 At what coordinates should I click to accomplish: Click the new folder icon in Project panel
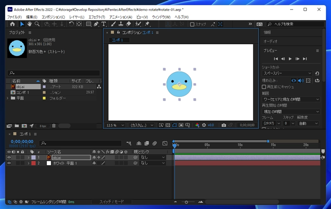tap(17, 126)
